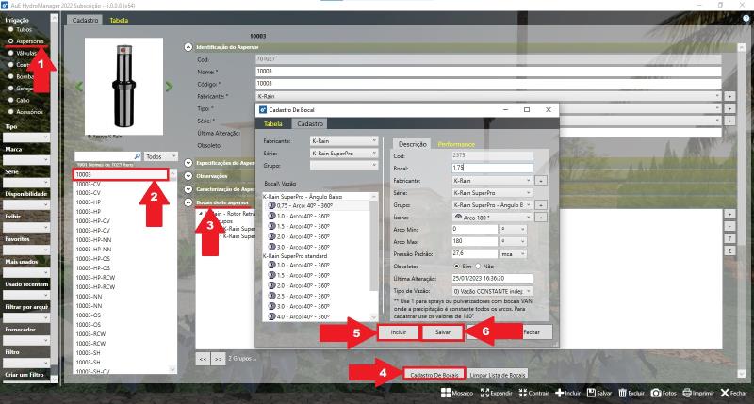The height and width of the screenshot is (404, 754).
Task: Click the Bocal input field
Action: 491,167
